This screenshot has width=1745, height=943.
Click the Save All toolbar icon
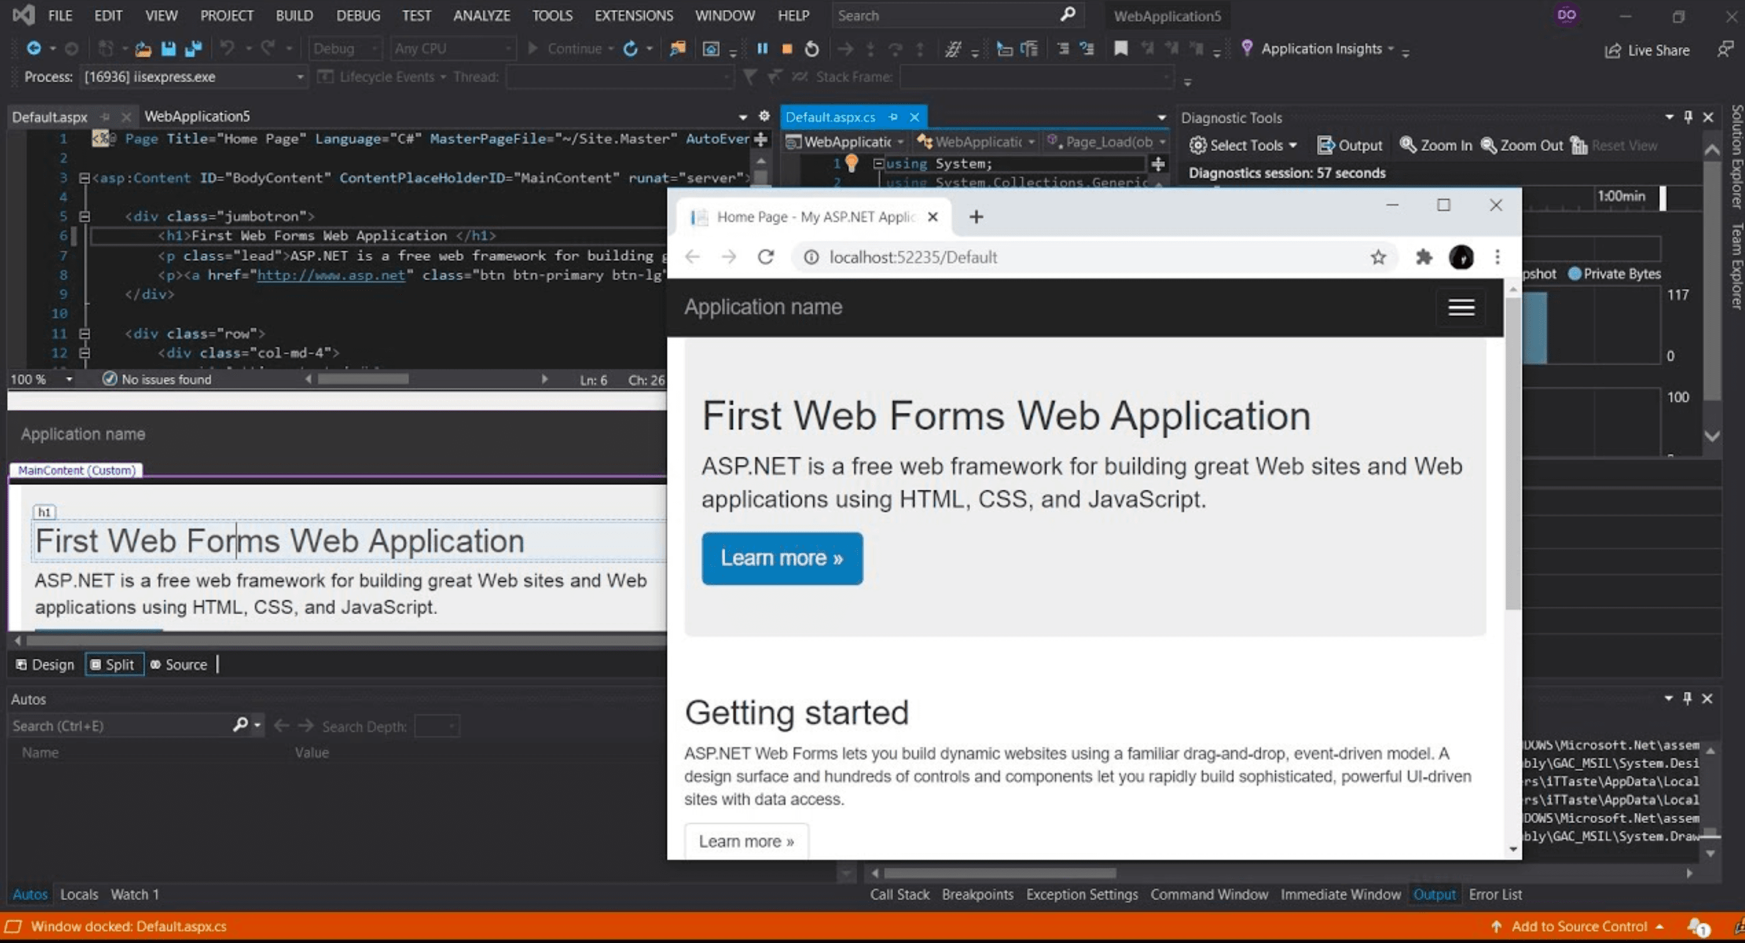(194, 49)
